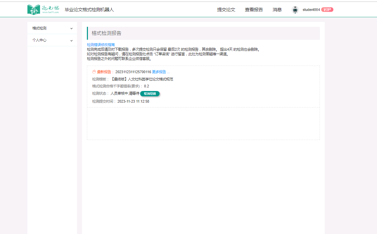This screenshot has height=234, width=377.
Task: Expand the 个人中心 chevron arrow
Action: [71, 40]
